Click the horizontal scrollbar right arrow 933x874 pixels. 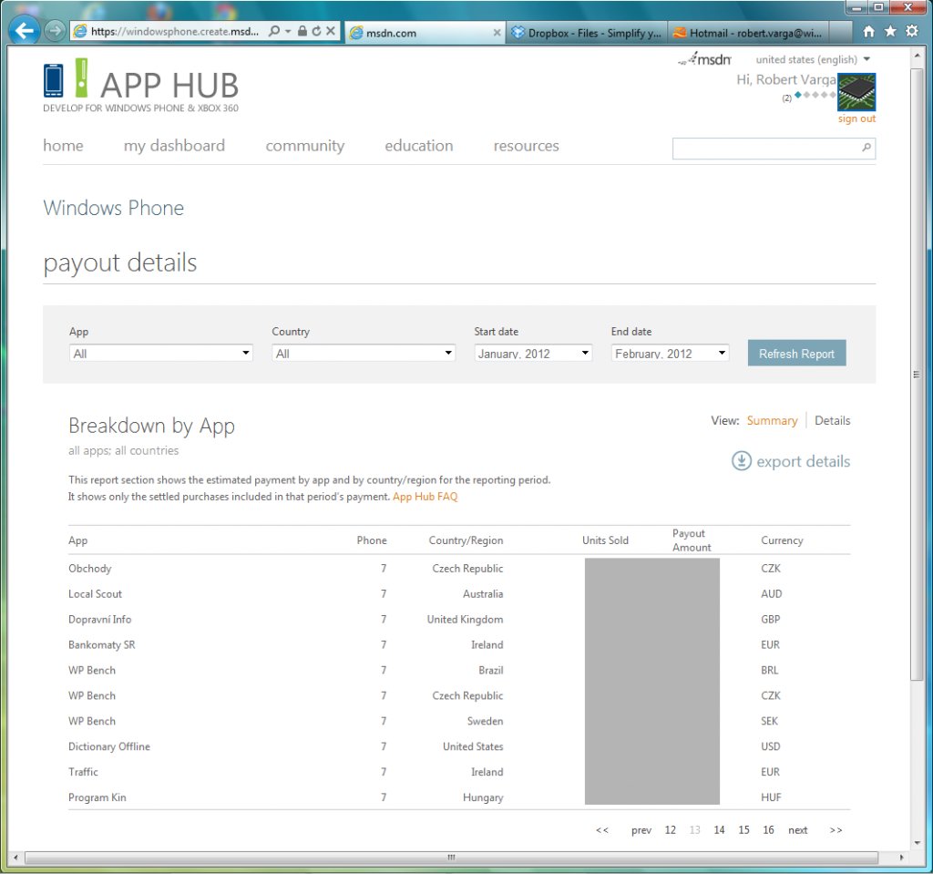click(x=901, y=858)
